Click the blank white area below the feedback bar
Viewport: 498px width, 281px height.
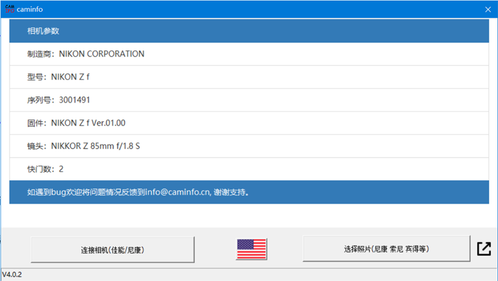(249, 214)
